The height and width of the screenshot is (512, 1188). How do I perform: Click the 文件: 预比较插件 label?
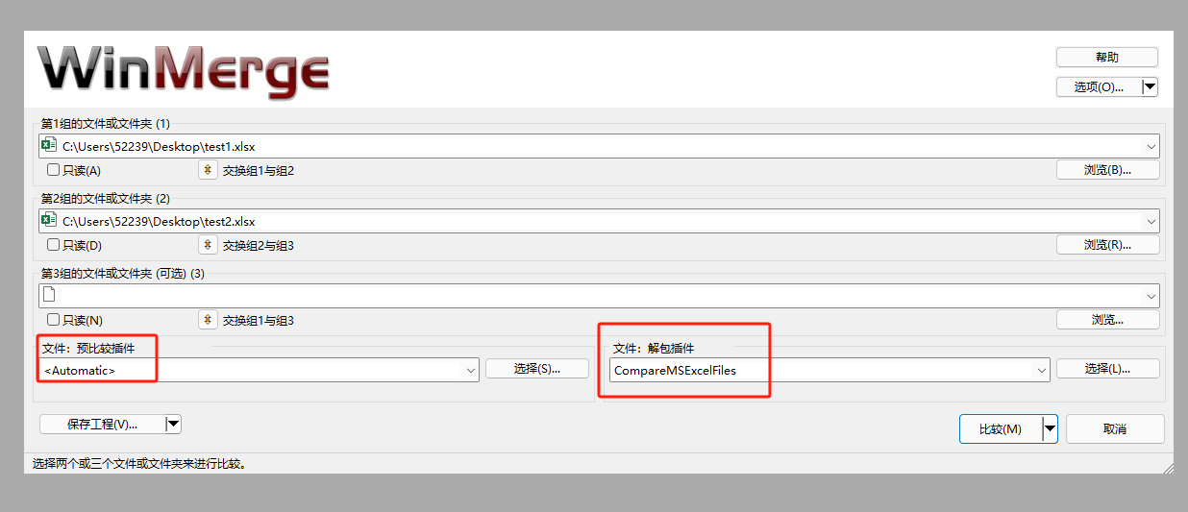[88, 348]
